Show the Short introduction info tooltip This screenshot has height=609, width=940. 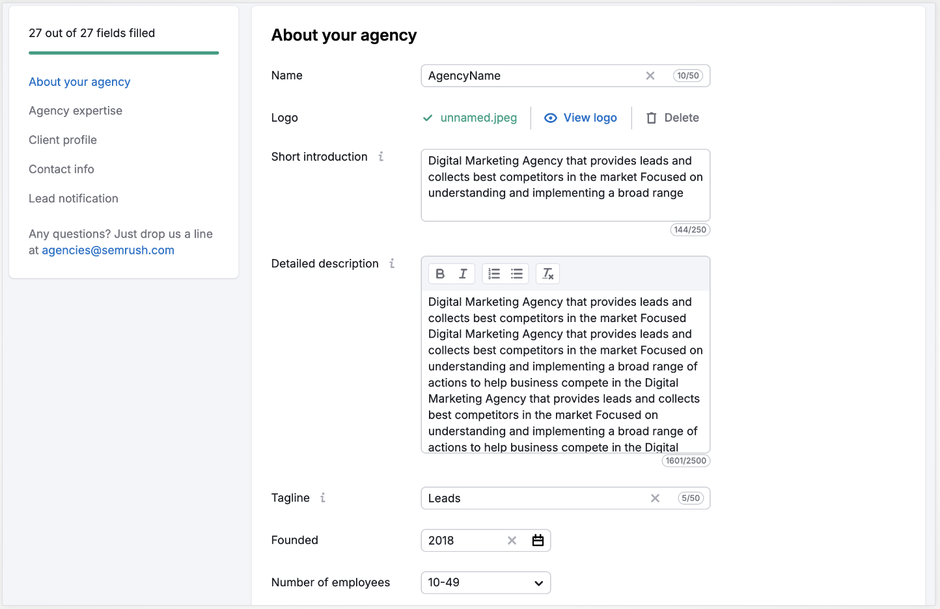(380, 156)
